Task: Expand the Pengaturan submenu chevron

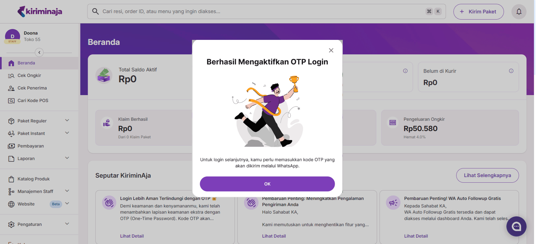Action: pyautogui.click(x=67, y=224)
